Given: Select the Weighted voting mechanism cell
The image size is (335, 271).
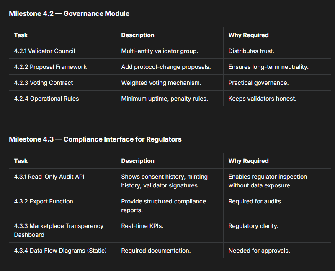Looking at the screenshot, I should coord(161,83).
